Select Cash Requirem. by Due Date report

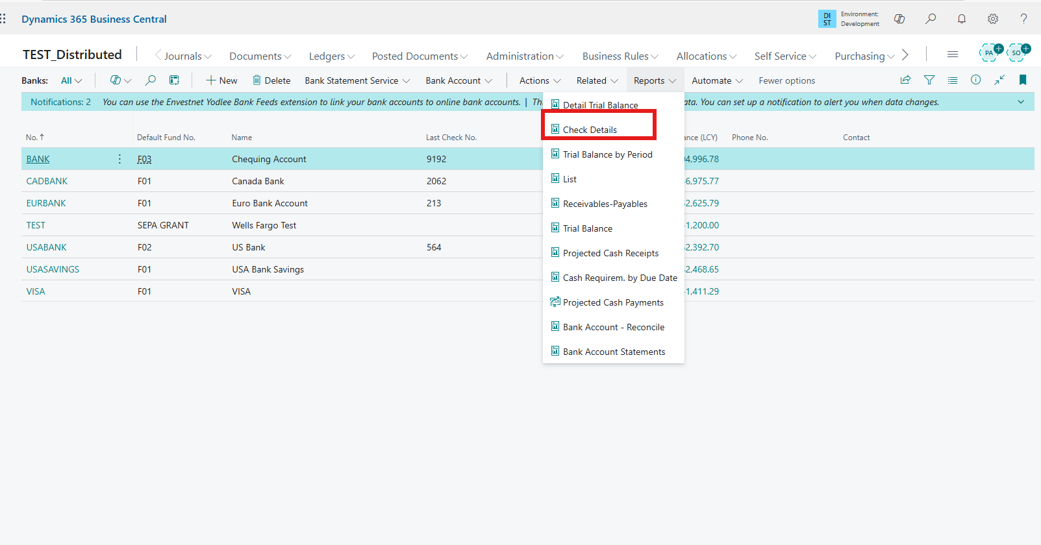(x=613, y=278)
